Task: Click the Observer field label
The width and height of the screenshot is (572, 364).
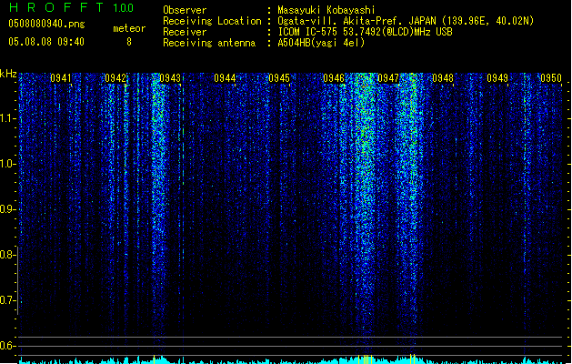Action: pos(185,10)
